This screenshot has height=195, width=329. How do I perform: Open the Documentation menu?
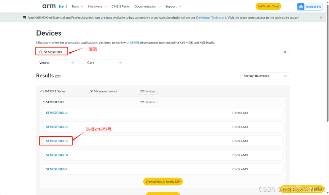[147, 6]
